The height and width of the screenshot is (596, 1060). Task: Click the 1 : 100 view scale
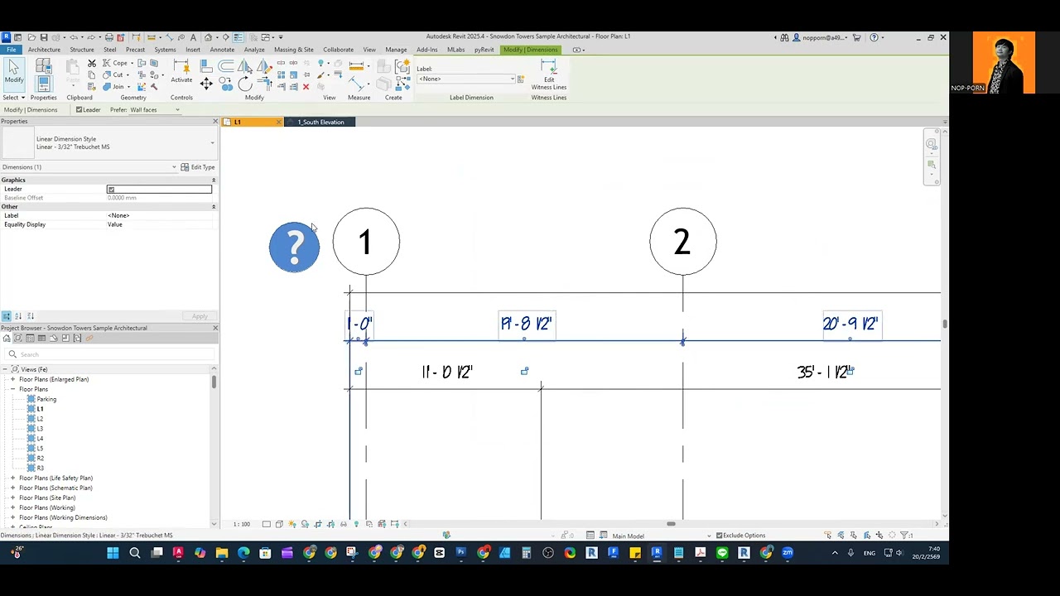[x=241, y=524]
